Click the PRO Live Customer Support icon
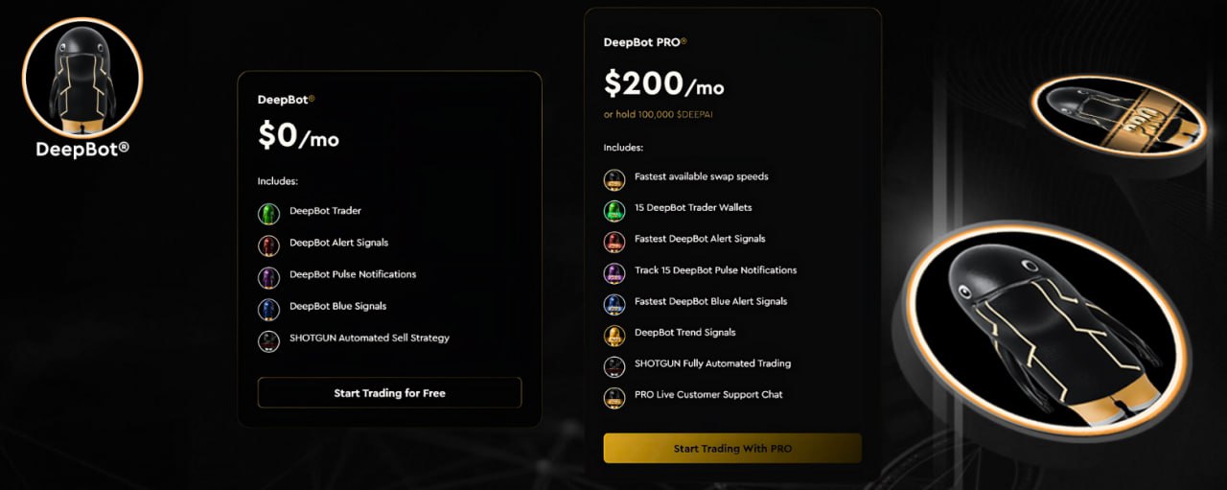1227x490 pixels. click(614, 397)
